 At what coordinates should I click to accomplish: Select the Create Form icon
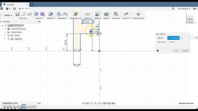pos(42,14)
